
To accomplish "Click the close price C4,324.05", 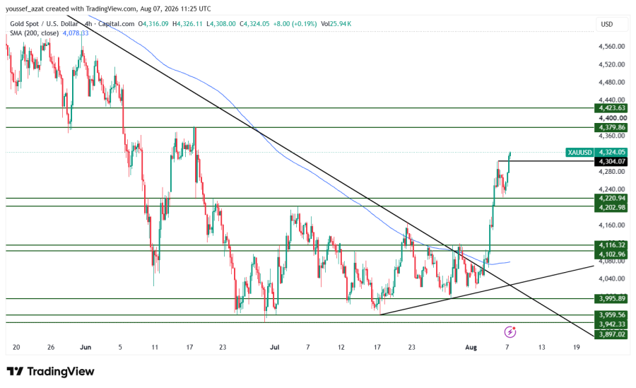I will pyautogui.click(x=254, y=24).
